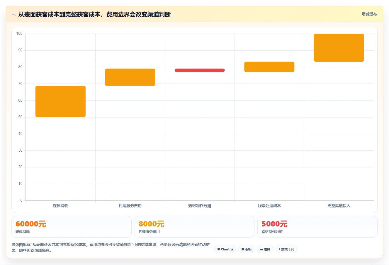
Task: Click the y-axis value 0
Action: 21,200
